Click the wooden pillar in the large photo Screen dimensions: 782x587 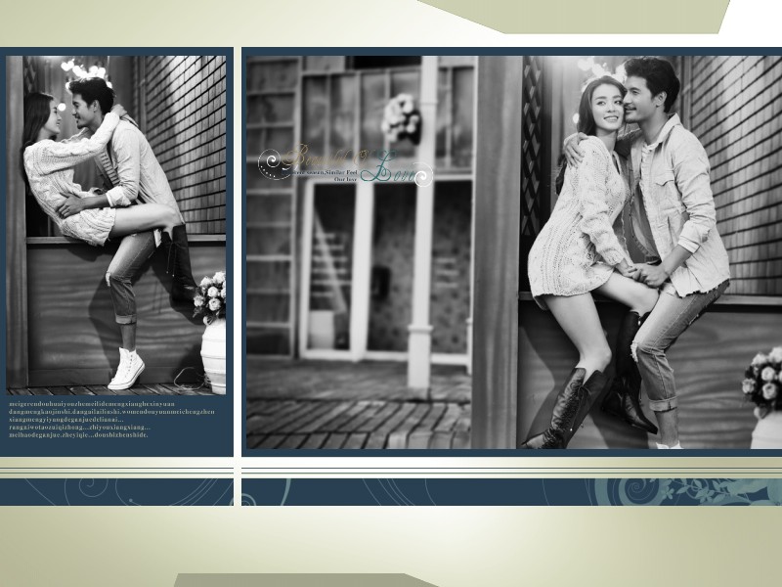[x=497, y=245]
